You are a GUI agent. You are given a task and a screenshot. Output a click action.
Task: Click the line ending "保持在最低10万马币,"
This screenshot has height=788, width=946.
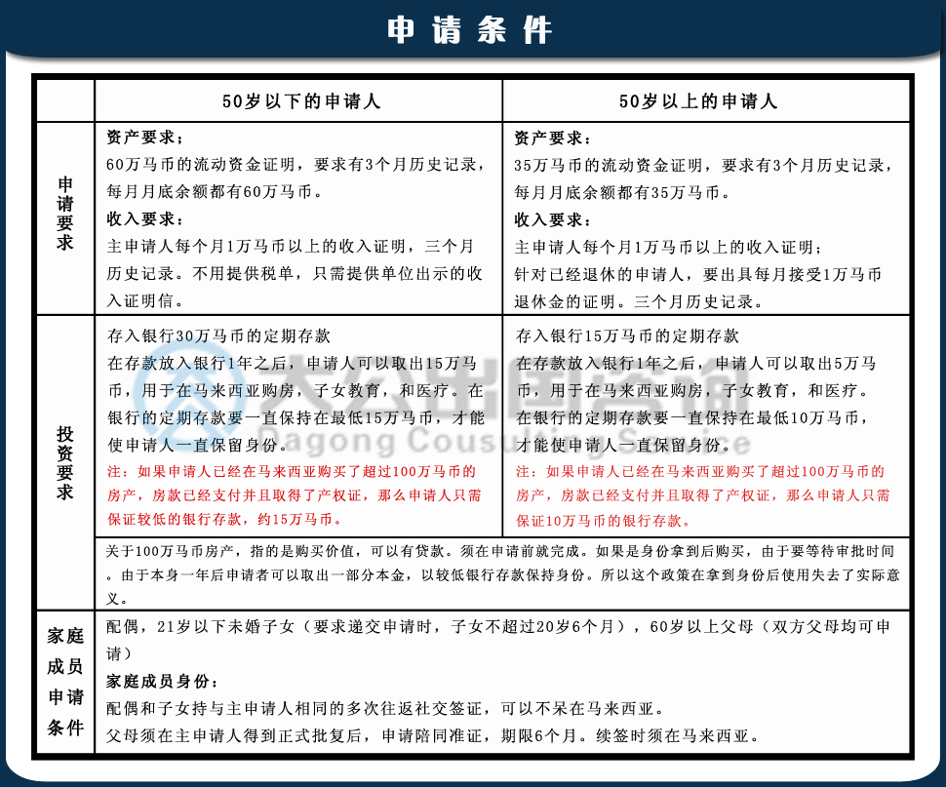(692, 417)
